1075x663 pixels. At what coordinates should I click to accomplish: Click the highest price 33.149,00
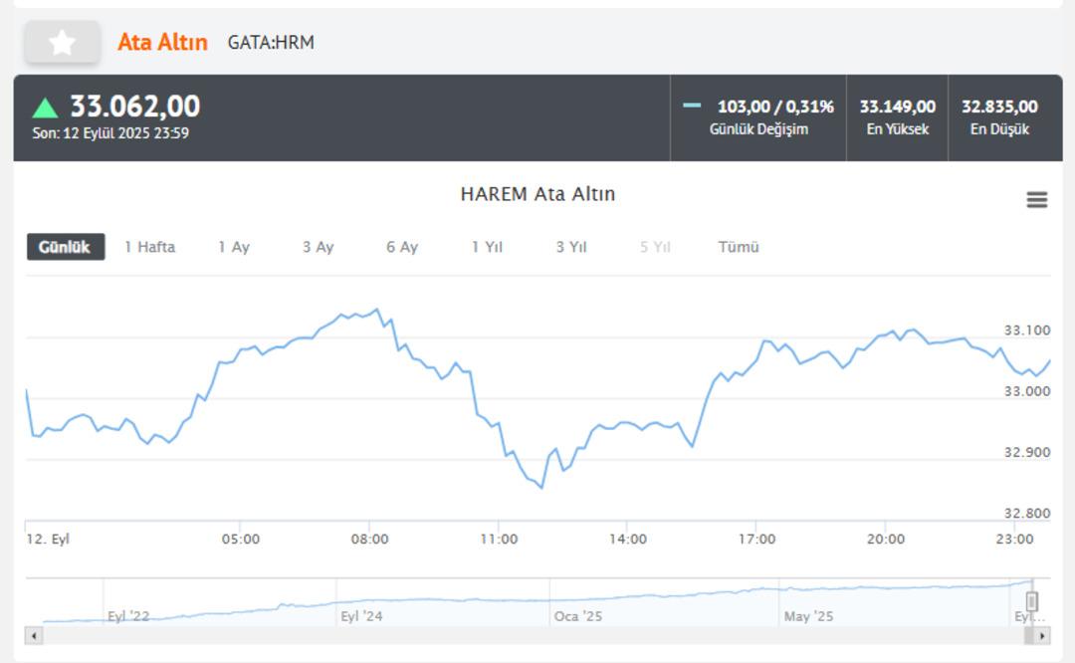tap(898, 107)
